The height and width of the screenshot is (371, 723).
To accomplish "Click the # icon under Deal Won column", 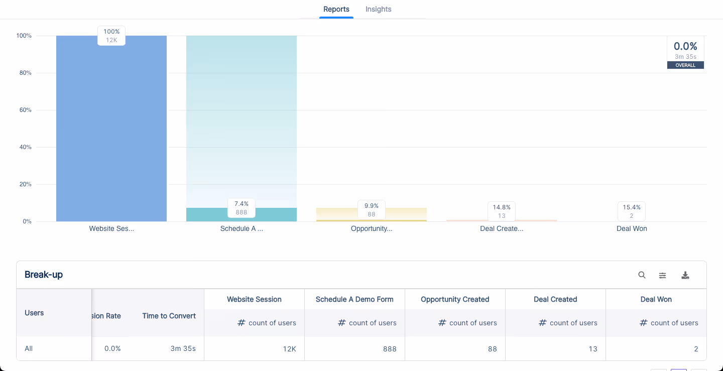I will pos(643,323).
